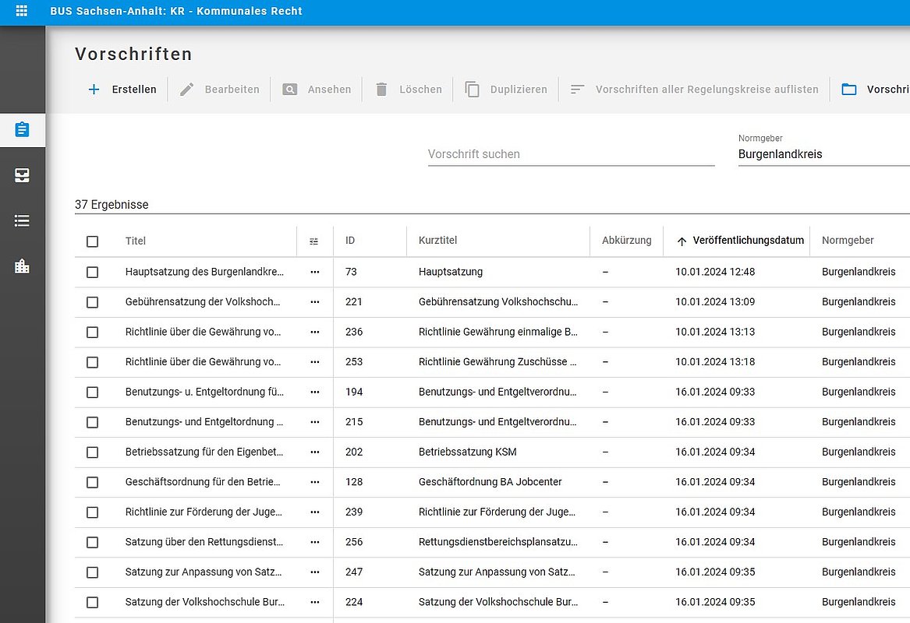Click date 16.01.2024 09:35 in ID 247 row

[x=715, y=572]
